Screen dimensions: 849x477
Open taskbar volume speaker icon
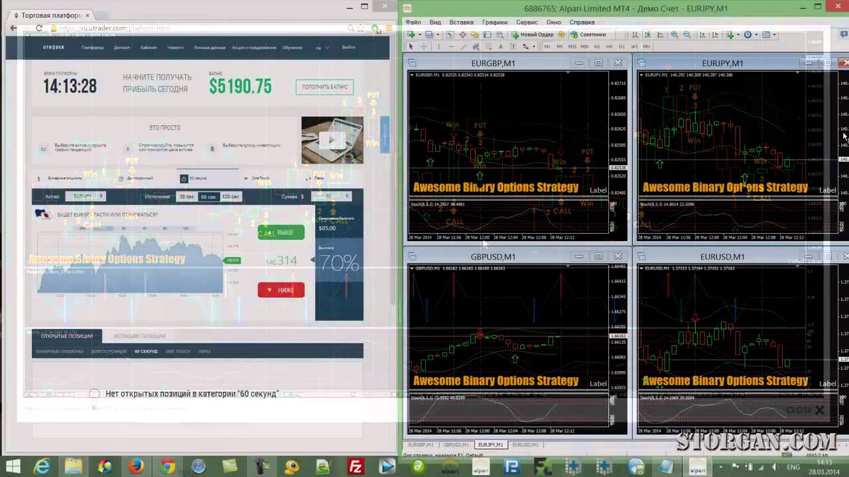[774, 467]
